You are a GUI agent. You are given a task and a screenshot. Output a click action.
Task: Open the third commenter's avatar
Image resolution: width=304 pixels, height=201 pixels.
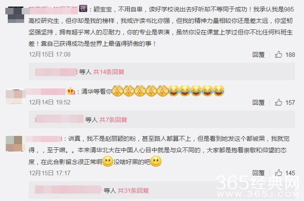[x=14, y=144]
